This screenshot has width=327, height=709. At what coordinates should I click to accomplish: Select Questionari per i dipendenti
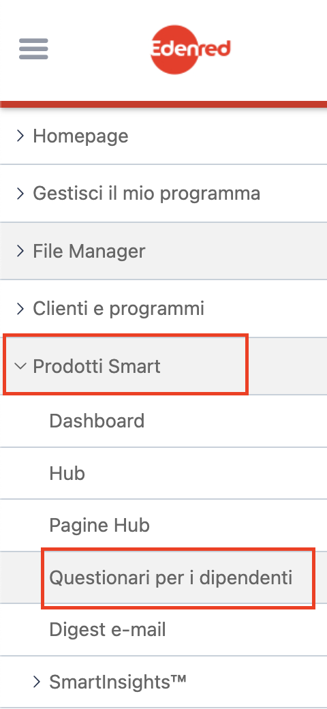click(171, 578)
